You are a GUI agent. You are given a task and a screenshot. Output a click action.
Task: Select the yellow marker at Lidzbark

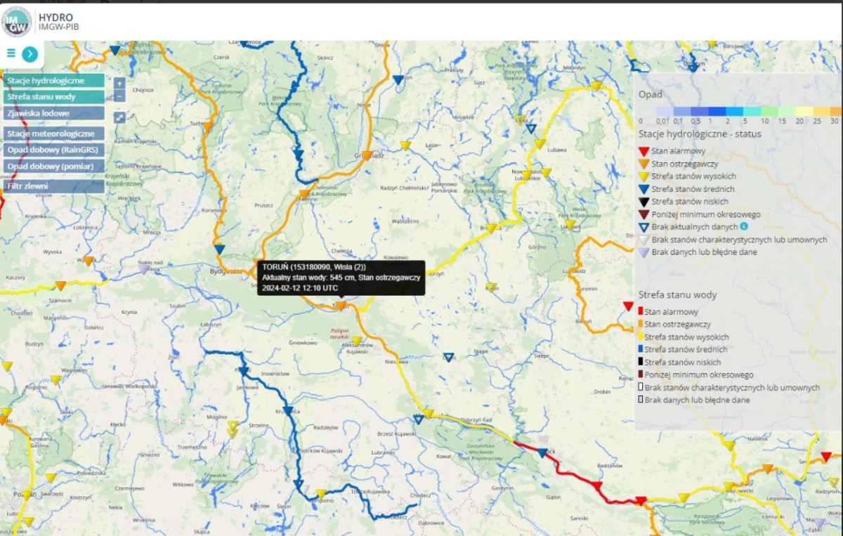pos(570,225)
